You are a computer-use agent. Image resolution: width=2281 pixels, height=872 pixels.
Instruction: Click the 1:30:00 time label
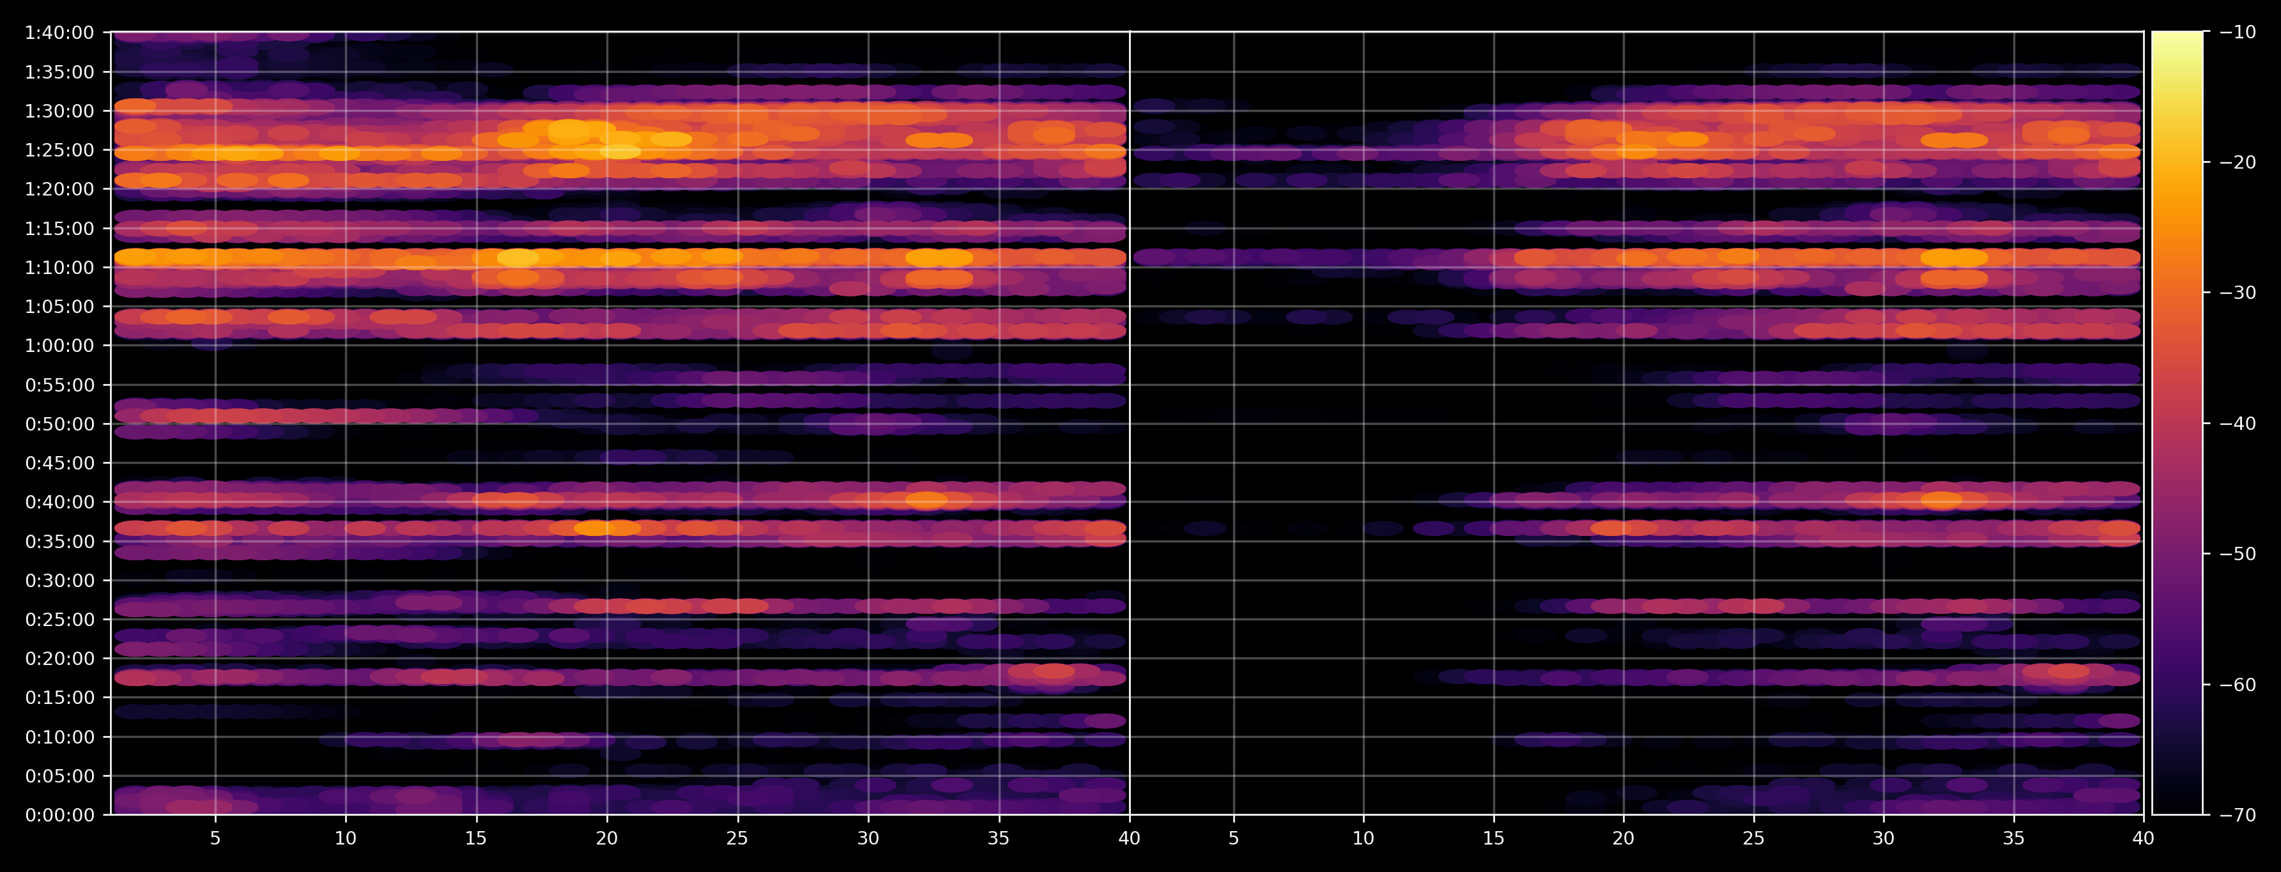(x=59, y=111)
